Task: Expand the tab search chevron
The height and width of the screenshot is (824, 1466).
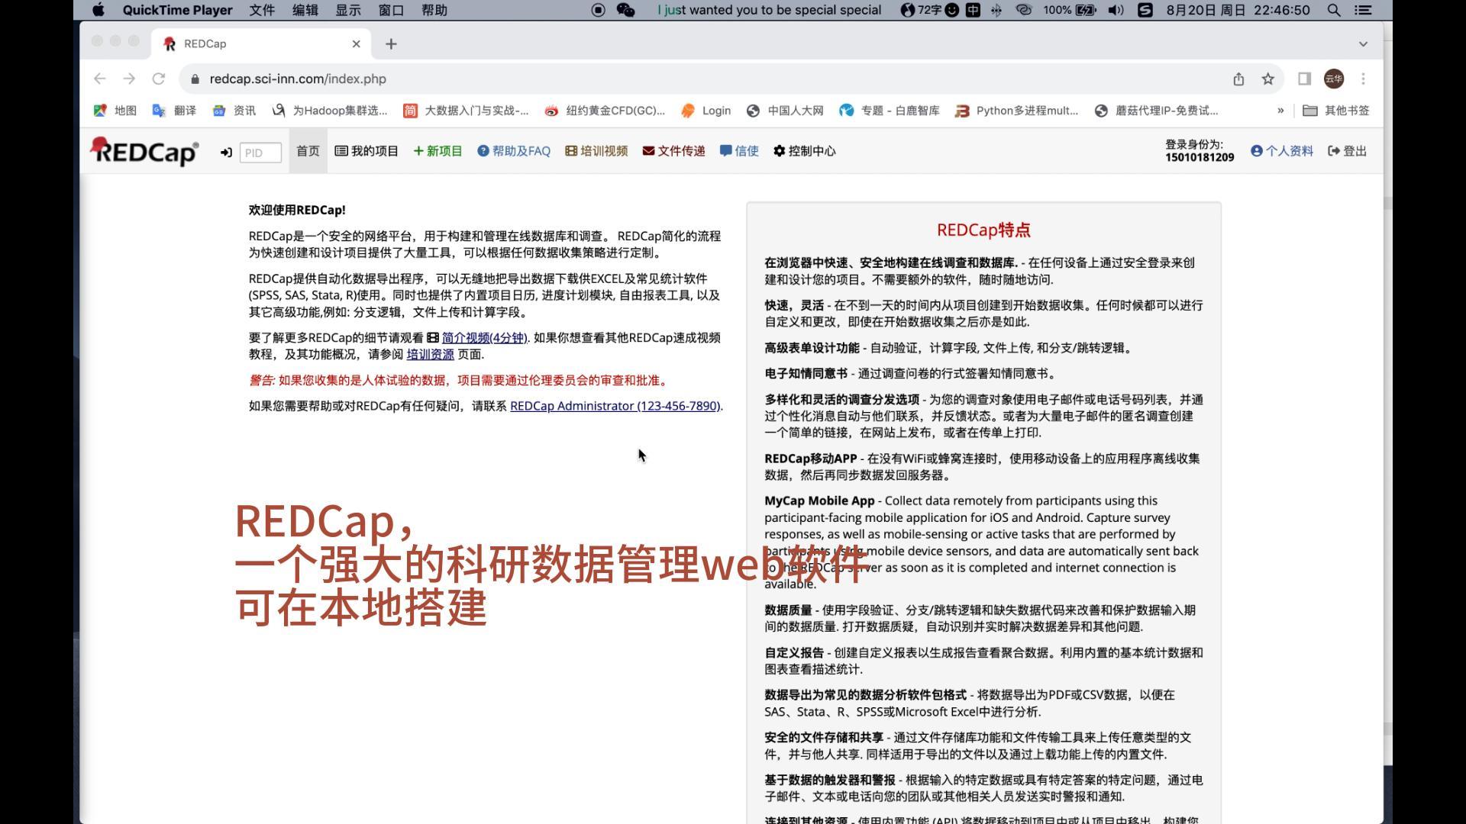Action: tap(1363, 43)
